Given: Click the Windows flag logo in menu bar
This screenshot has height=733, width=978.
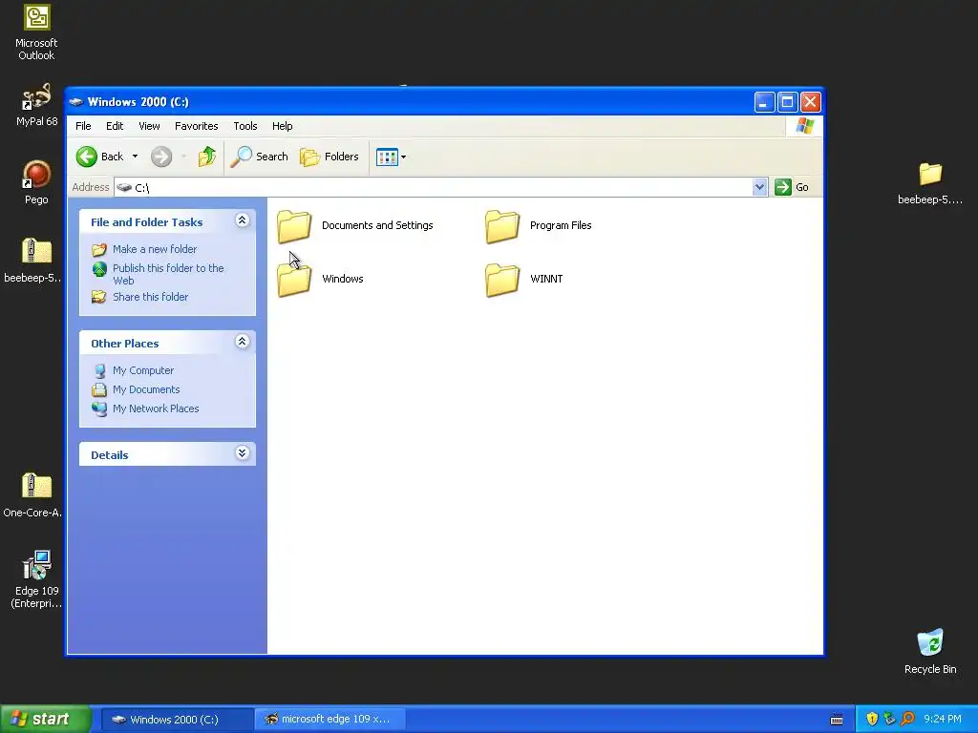Looking at the screenshot, I should click(804, 126).
